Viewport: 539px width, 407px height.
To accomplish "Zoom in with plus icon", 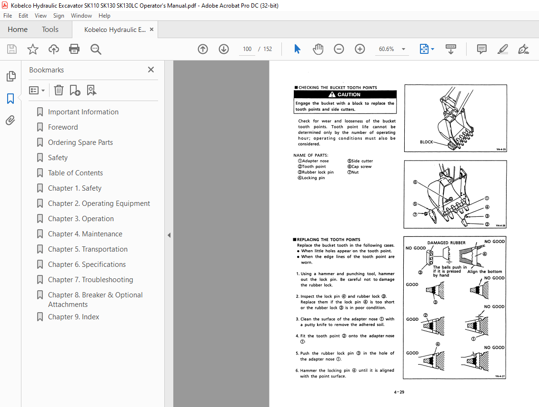I will click(360, 49).
